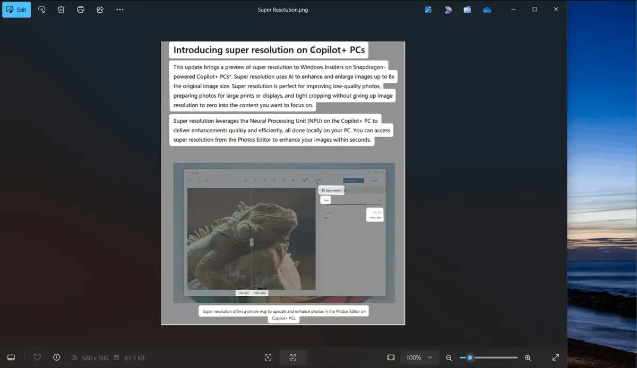Click the 'Copilot+ PCs.' caption line
This screenshot has width=637, height=368.
284,319
